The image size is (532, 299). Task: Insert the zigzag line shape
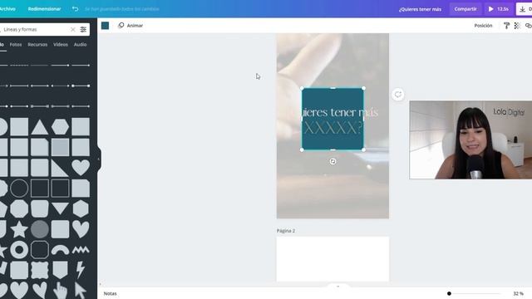(81, 250)
